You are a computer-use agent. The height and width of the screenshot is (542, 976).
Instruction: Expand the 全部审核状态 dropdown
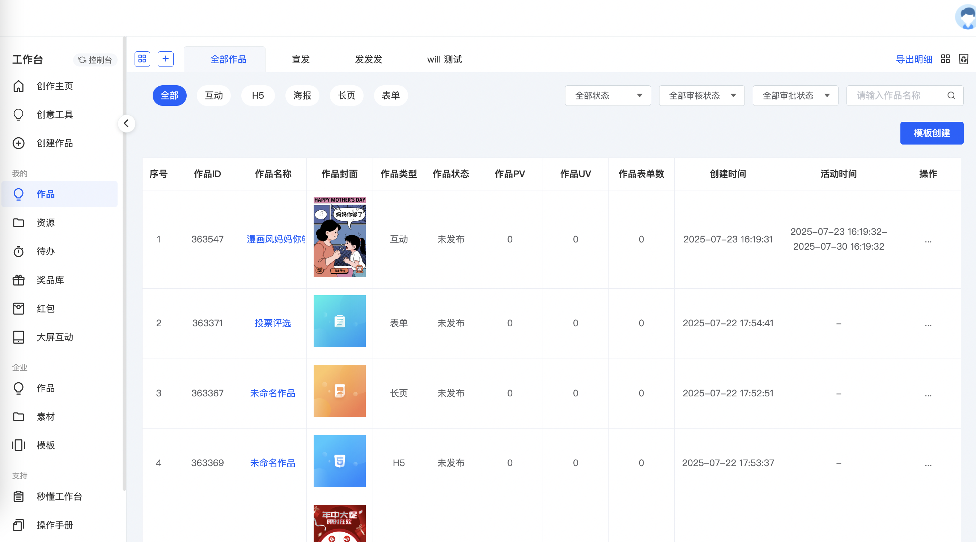click(702, 96)
